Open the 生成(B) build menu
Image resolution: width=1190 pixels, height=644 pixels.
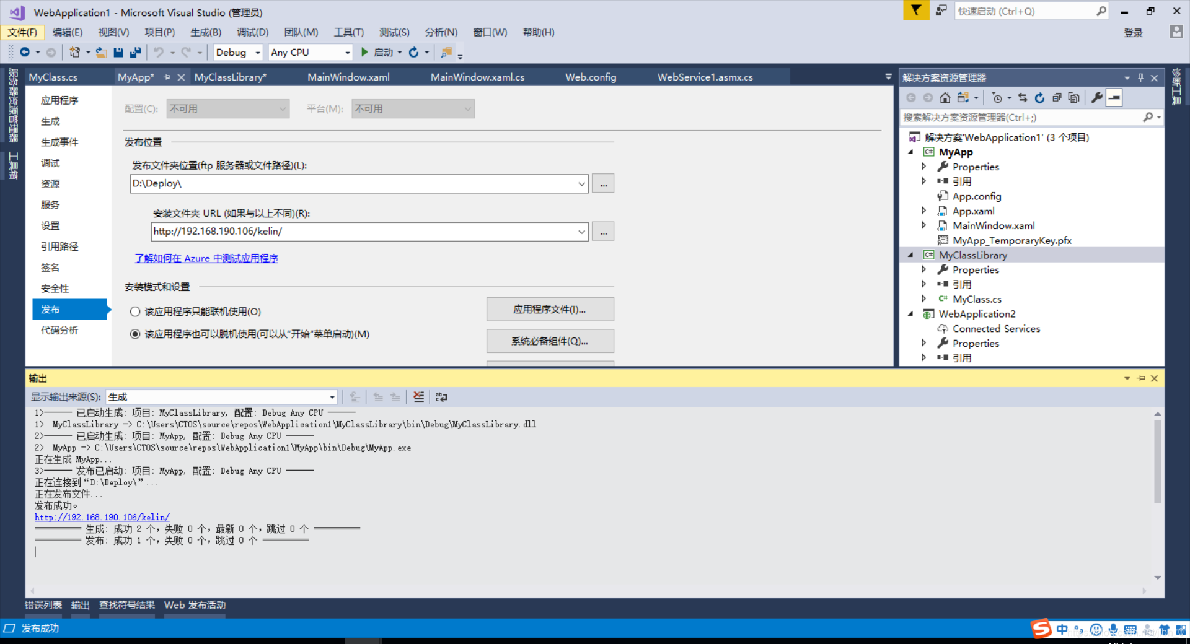tap(206, 32)
